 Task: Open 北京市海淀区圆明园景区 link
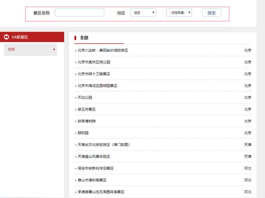[97, 86]
